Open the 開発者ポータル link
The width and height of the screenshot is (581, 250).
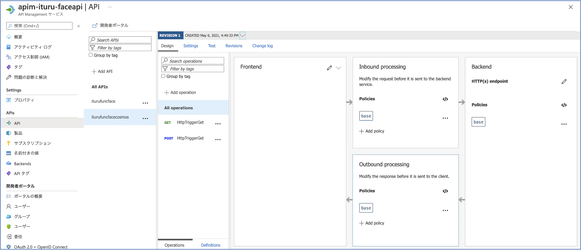[110, 25]
